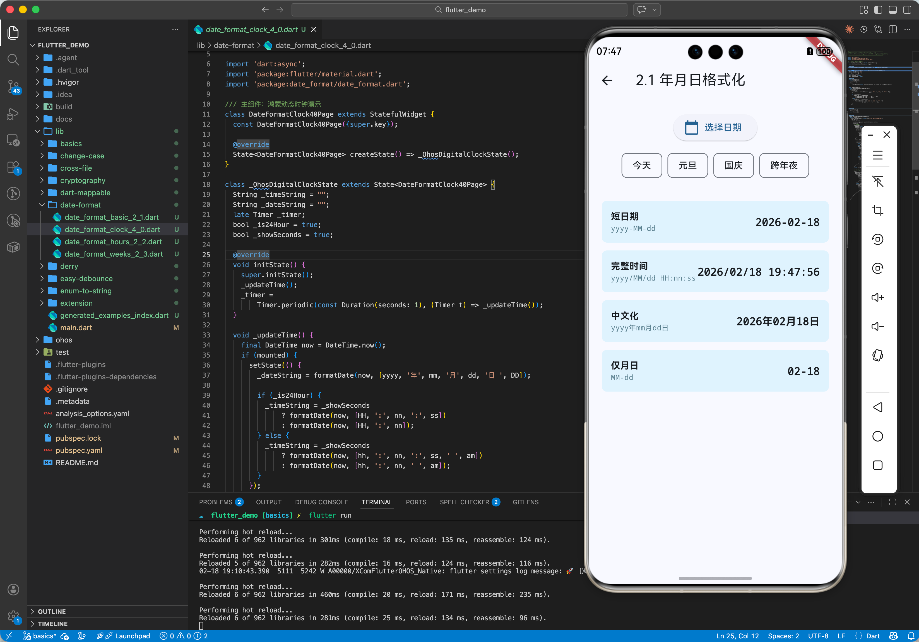The width and height of the screenshot is (919, 642).
Task: Open the Search view in activity bar
Action: coord(13,60)
